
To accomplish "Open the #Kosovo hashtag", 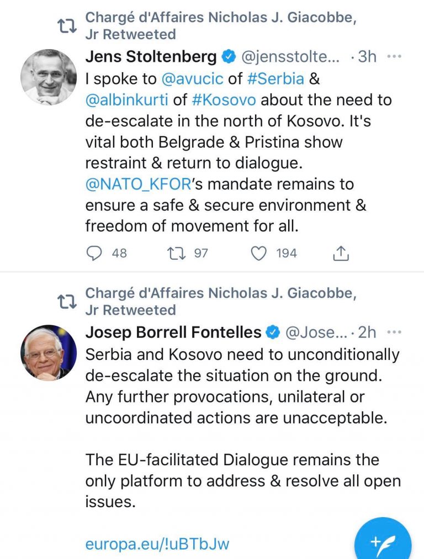I will click(224, 100).
